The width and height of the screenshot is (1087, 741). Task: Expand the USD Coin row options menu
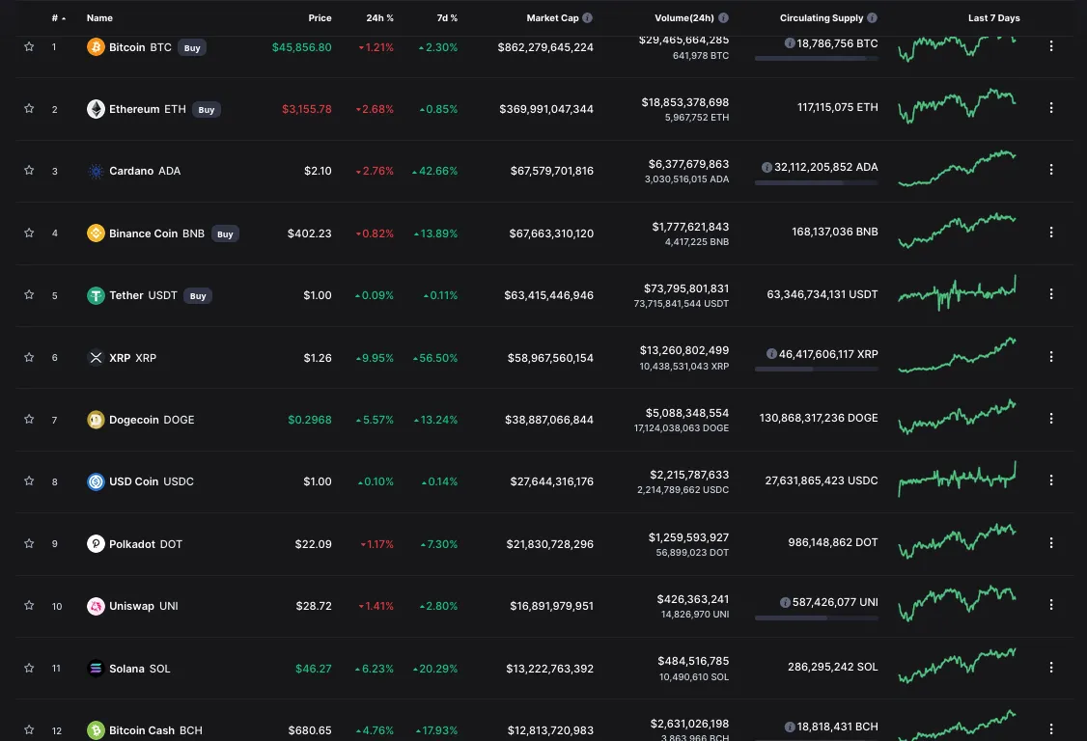pyautogui.click(x=1051, y=480)
